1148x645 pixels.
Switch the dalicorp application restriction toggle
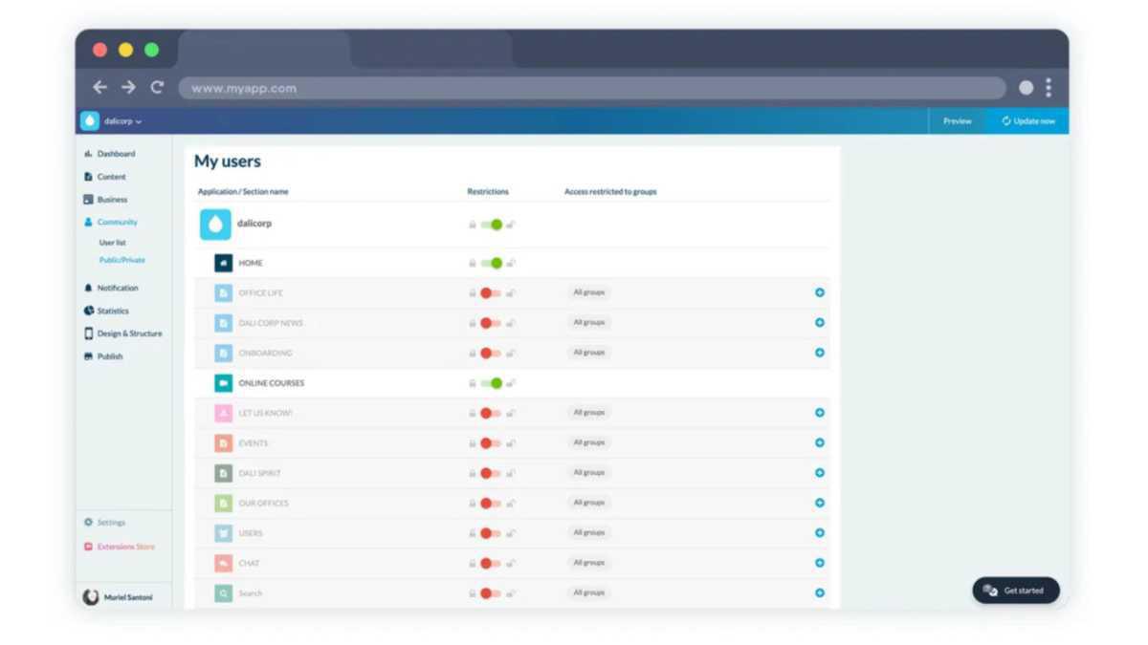(x=491, y=225)
